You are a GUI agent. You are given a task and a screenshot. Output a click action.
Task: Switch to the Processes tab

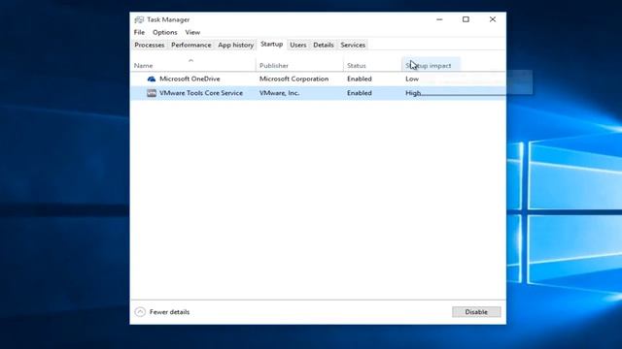point(149,46)
